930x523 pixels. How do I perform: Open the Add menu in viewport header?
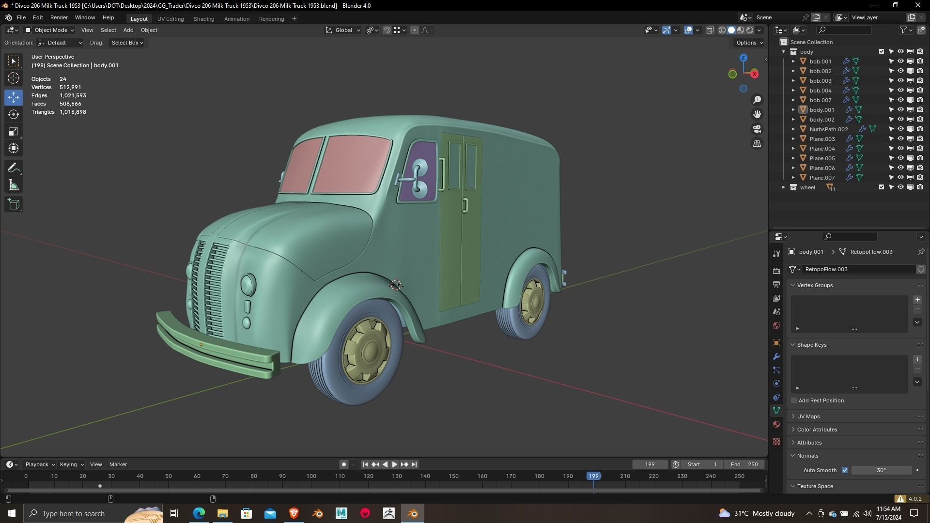click(128, 30)
